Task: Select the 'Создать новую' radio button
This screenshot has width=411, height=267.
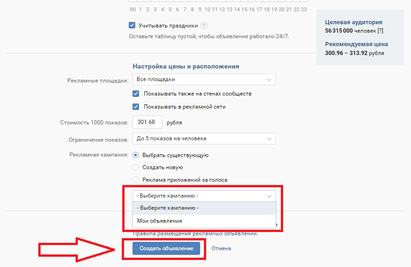Action: (x=136, y=167)
